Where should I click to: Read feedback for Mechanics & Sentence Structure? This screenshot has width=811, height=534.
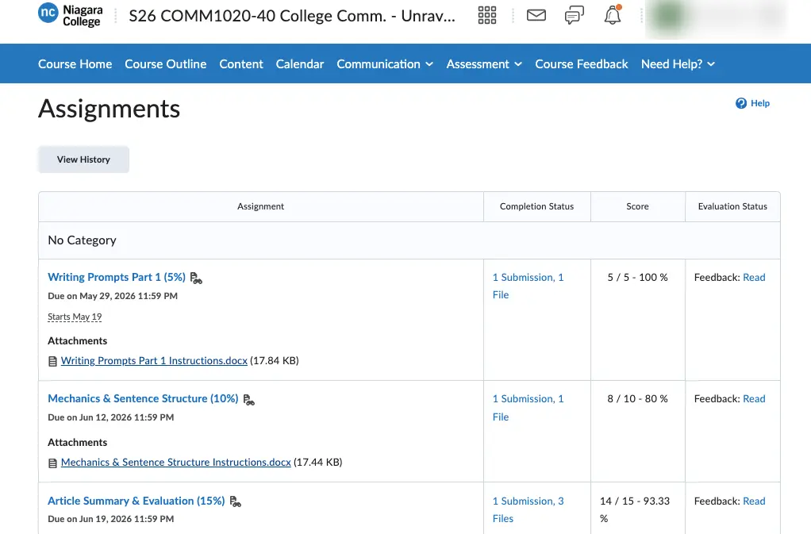click(754, 398)
